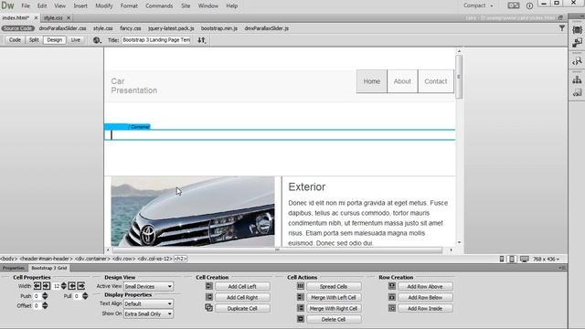
Task: Open the top panel icon in right dock
Action: pyautogui.click(x=577, y=30)
